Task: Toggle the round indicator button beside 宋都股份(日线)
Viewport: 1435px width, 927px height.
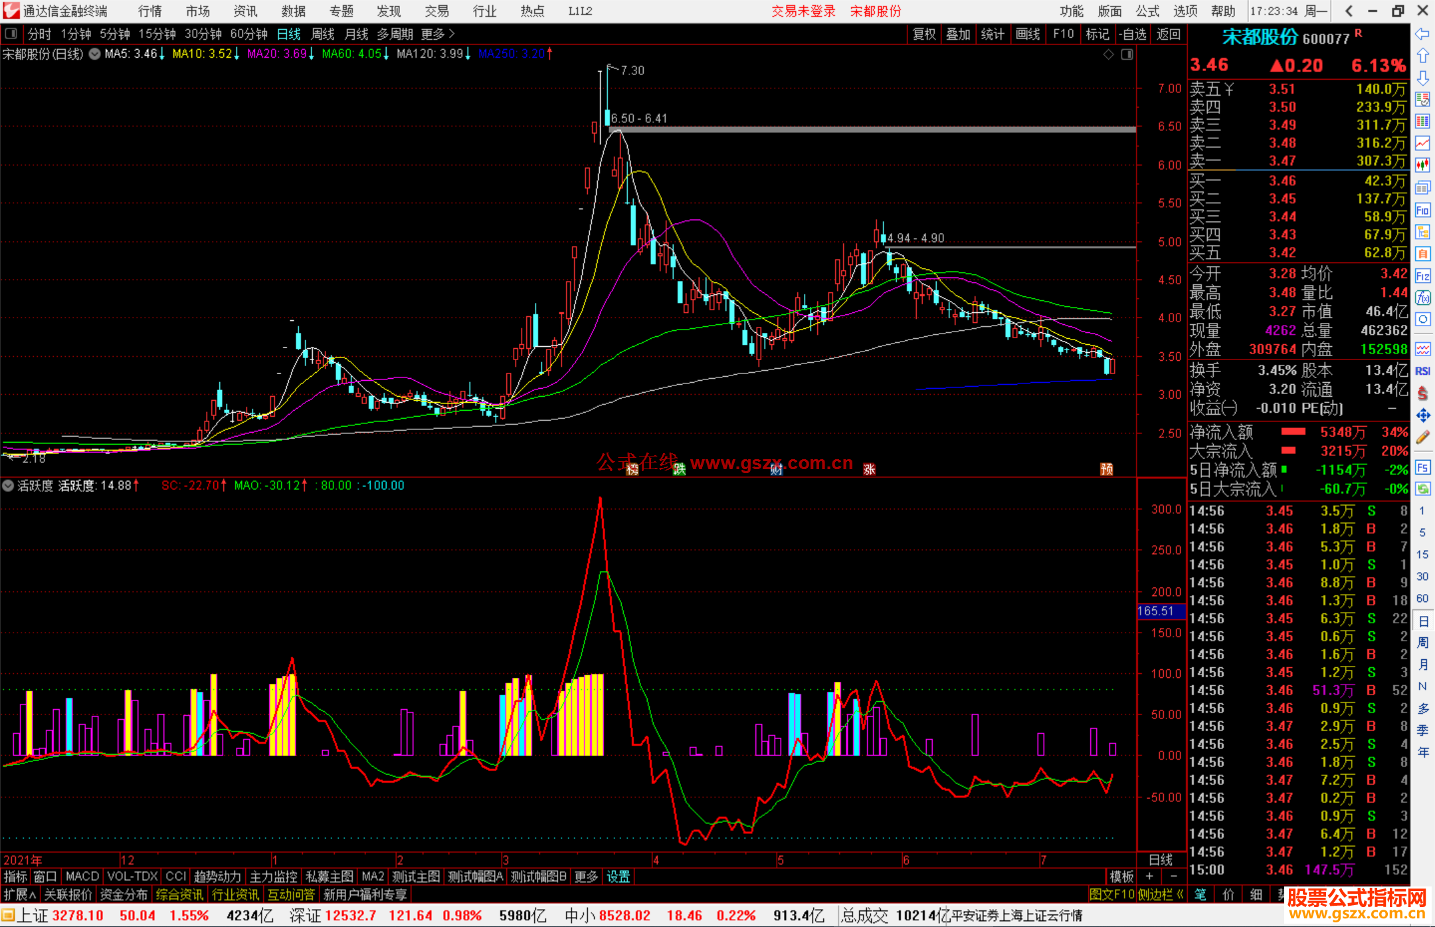Action: (95, 54)
